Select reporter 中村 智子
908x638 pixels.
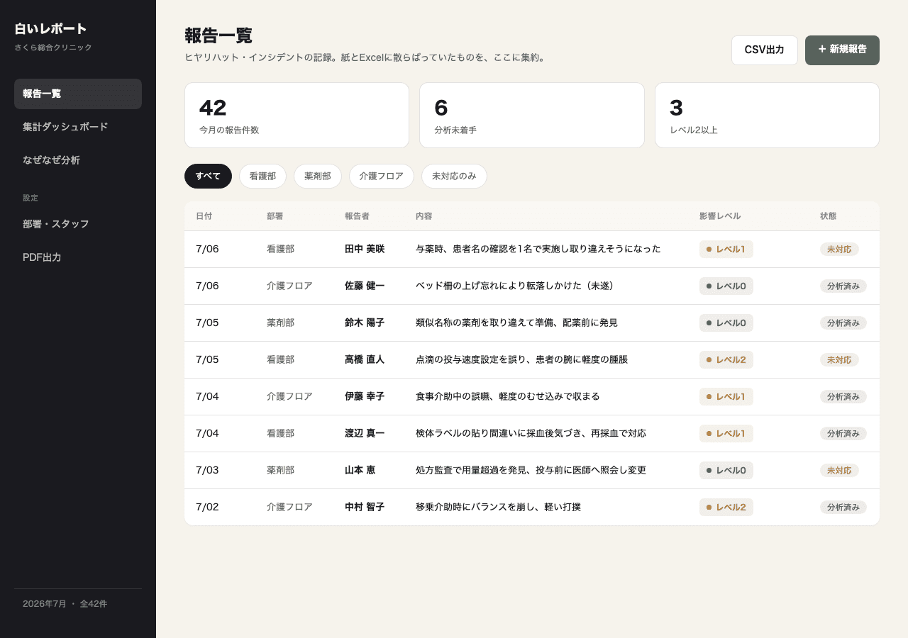(365, 507)
